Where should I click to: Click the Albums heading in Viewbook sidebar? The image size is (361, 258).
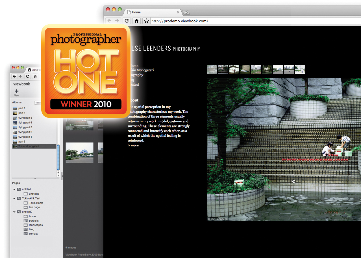pos(17,103)
